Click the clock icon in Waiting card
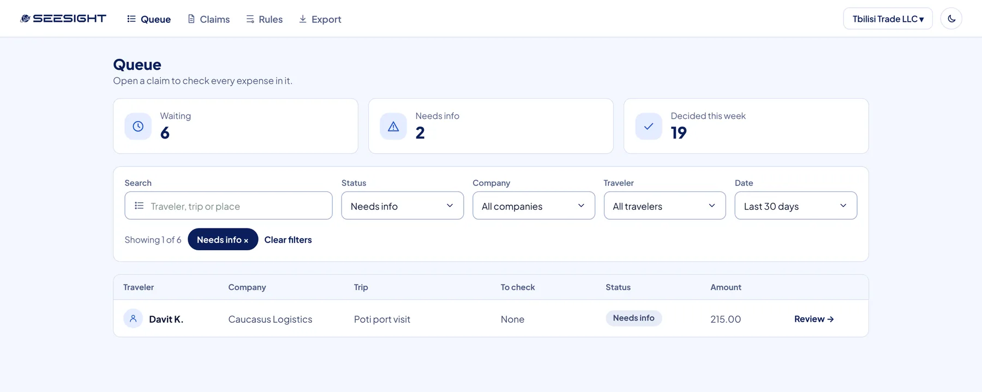 (138, 126)
